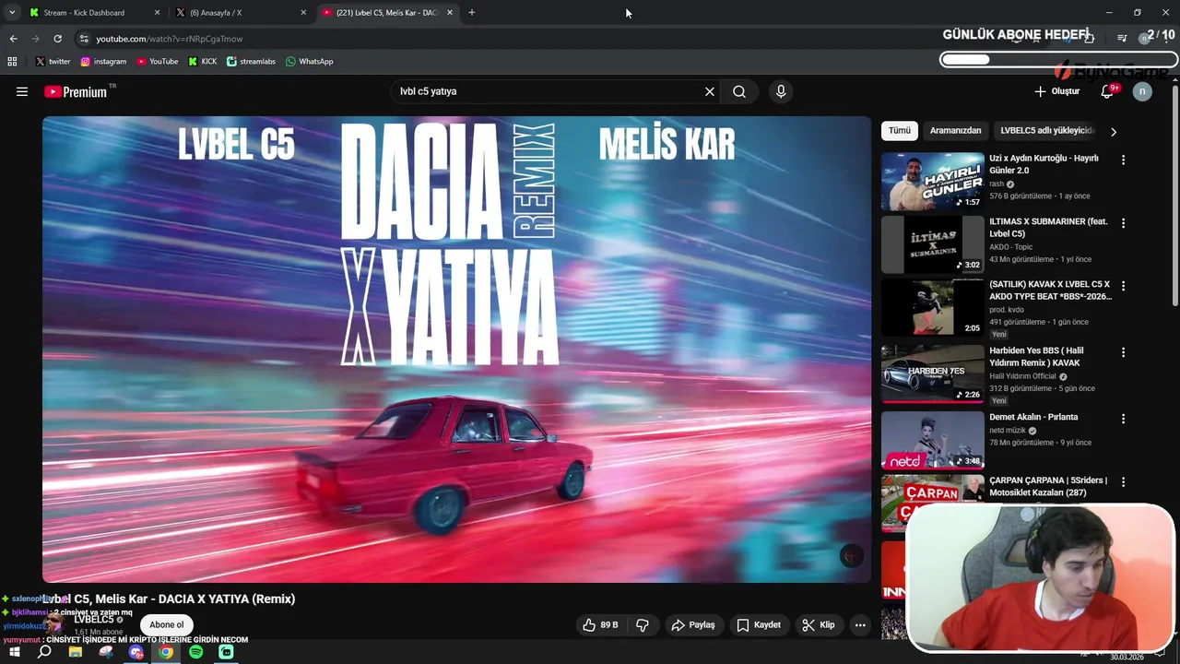Image resolution: width=1180 pixels, height=664 pixels.
Task: Open 'Harbiden Yes BBS' video title
Action: click(x=1036, y=356)
